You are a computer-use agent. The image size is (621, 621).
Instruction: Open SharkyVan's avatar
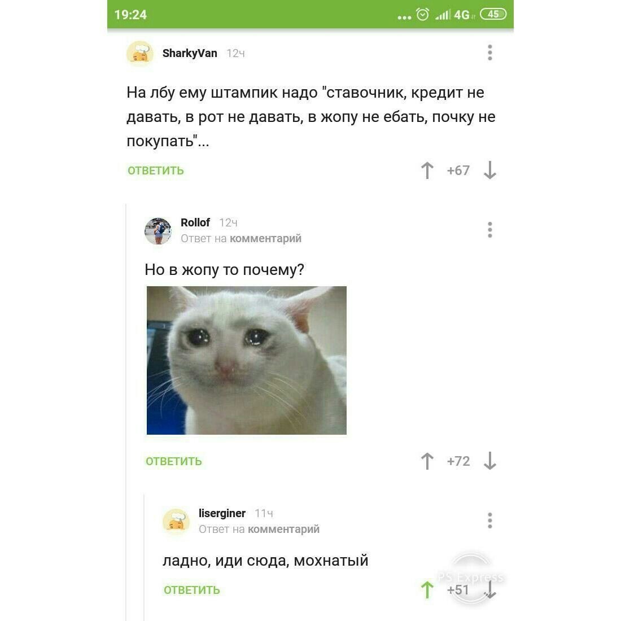pyautogui.click(x=140, y=54)
